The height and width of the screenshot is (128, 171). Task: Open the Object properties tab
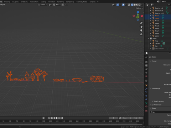pos(146,85)
